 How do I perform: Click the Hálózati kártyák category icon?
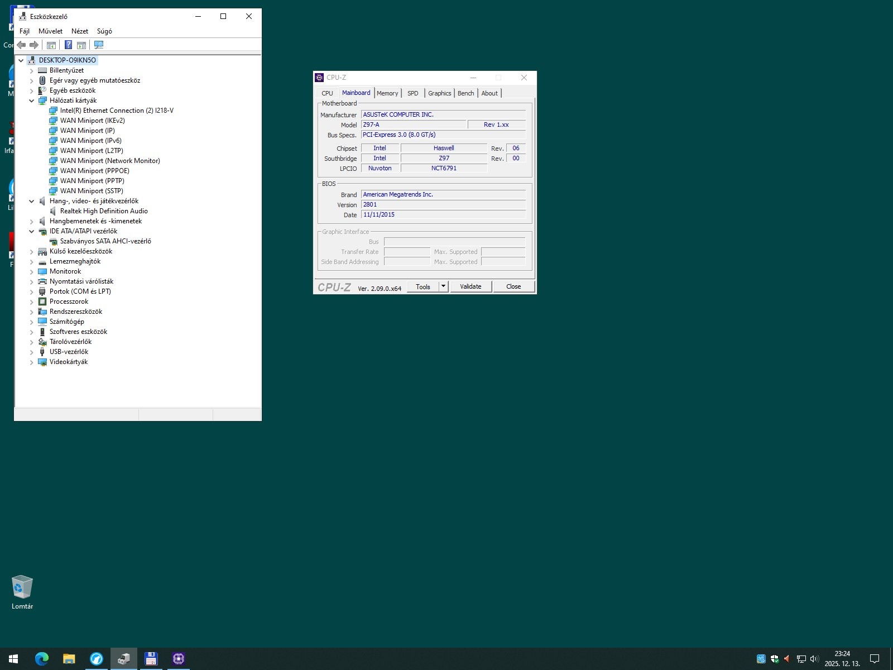42,100
